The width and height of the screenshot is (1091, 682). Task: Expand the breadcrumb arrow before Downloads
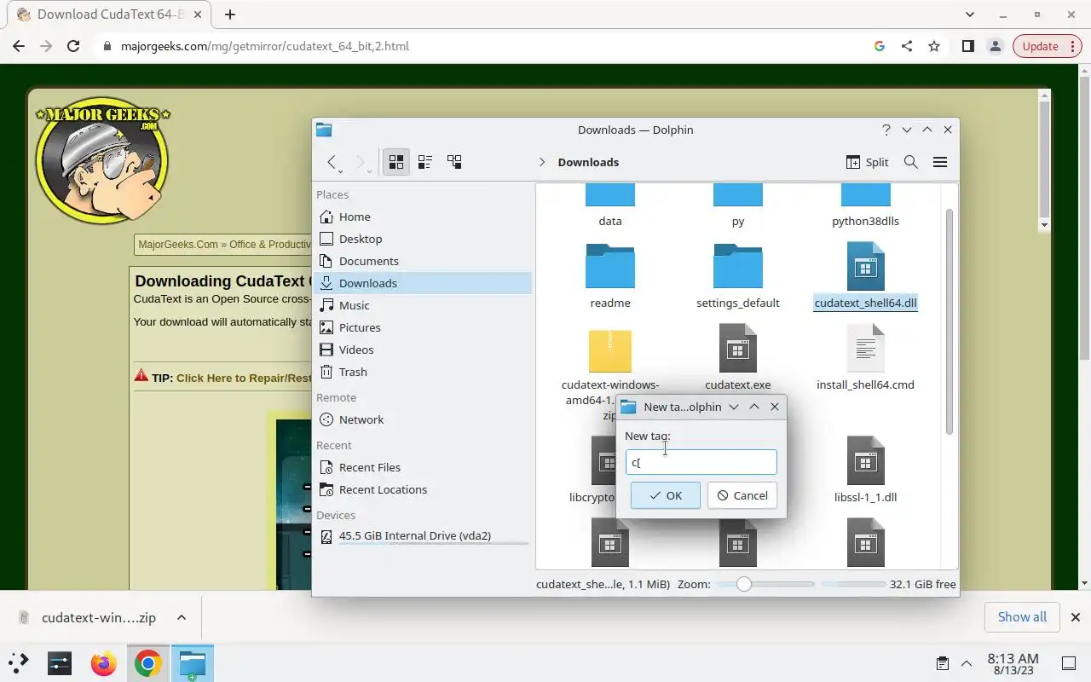tap(542, 162)
